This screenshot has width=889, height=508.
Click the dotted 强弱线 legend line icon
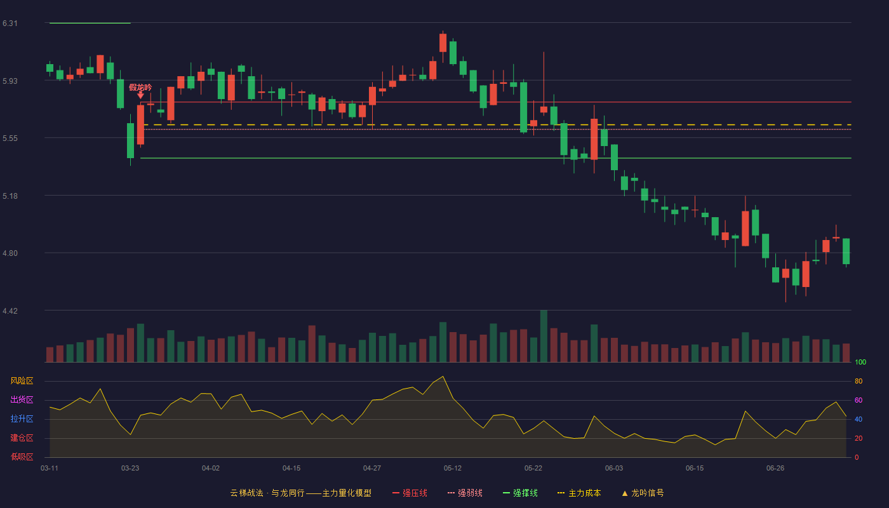pyautogui.click(x=451, y=493)
